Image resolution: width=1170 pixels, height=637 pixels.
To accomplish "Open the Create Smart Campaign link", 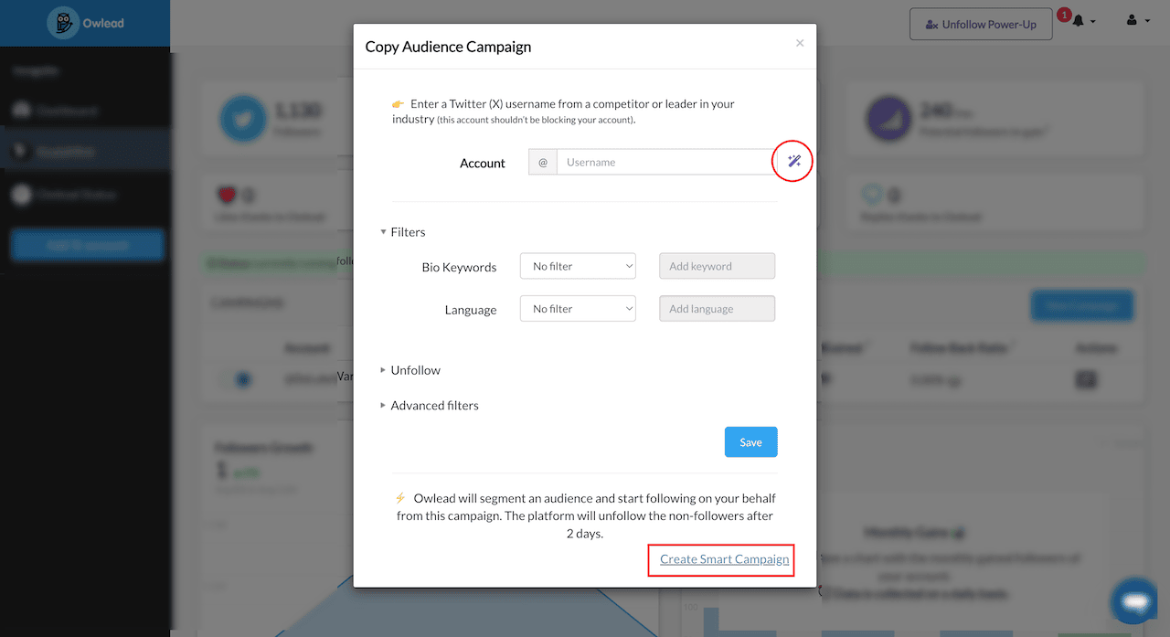I will tap(725, 559).
